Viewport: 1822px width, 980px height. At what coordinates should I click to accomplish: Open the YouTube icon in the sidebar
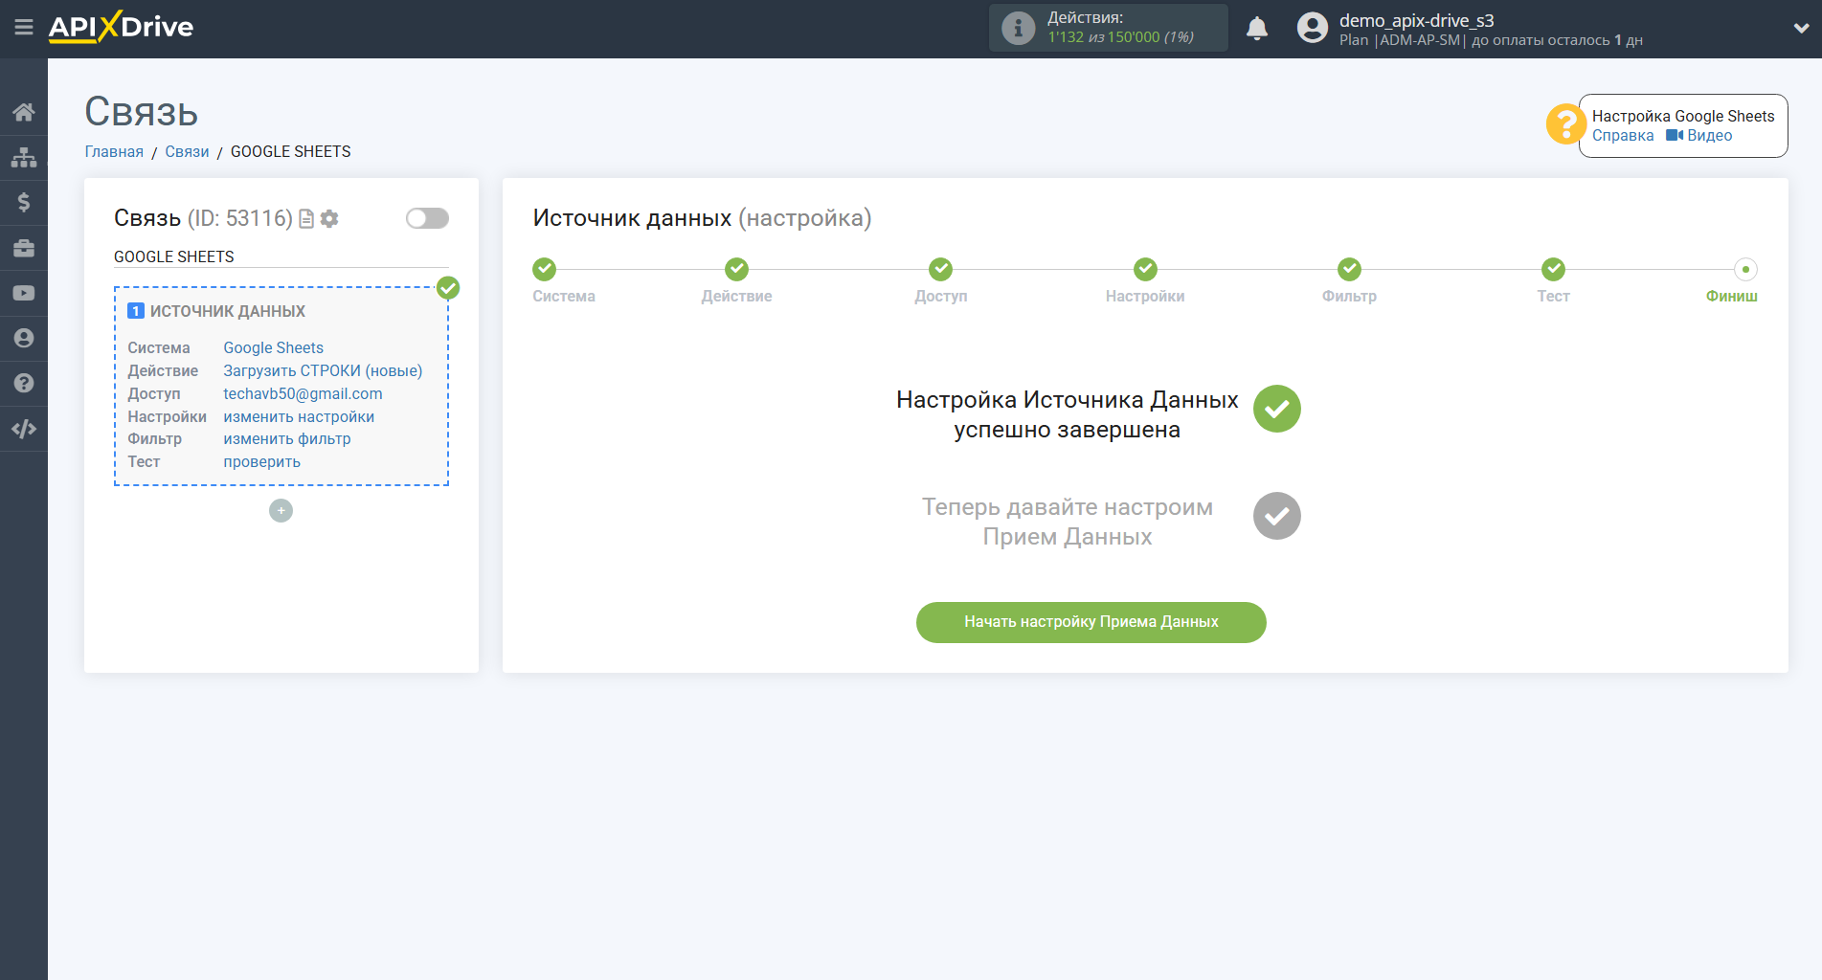point(24,292)
